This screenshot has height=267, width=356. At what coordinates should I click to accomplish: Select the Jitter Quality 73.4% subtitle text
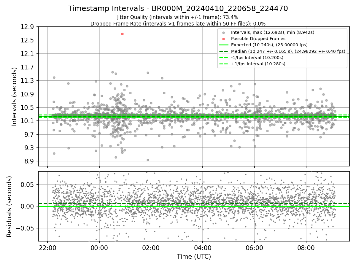178,17
